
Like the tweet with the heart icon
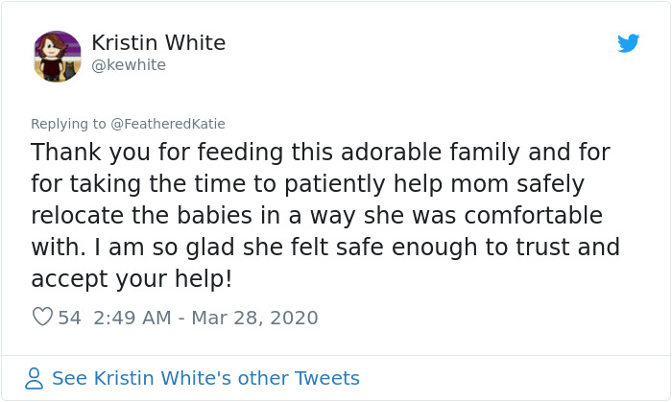(42, 317)
